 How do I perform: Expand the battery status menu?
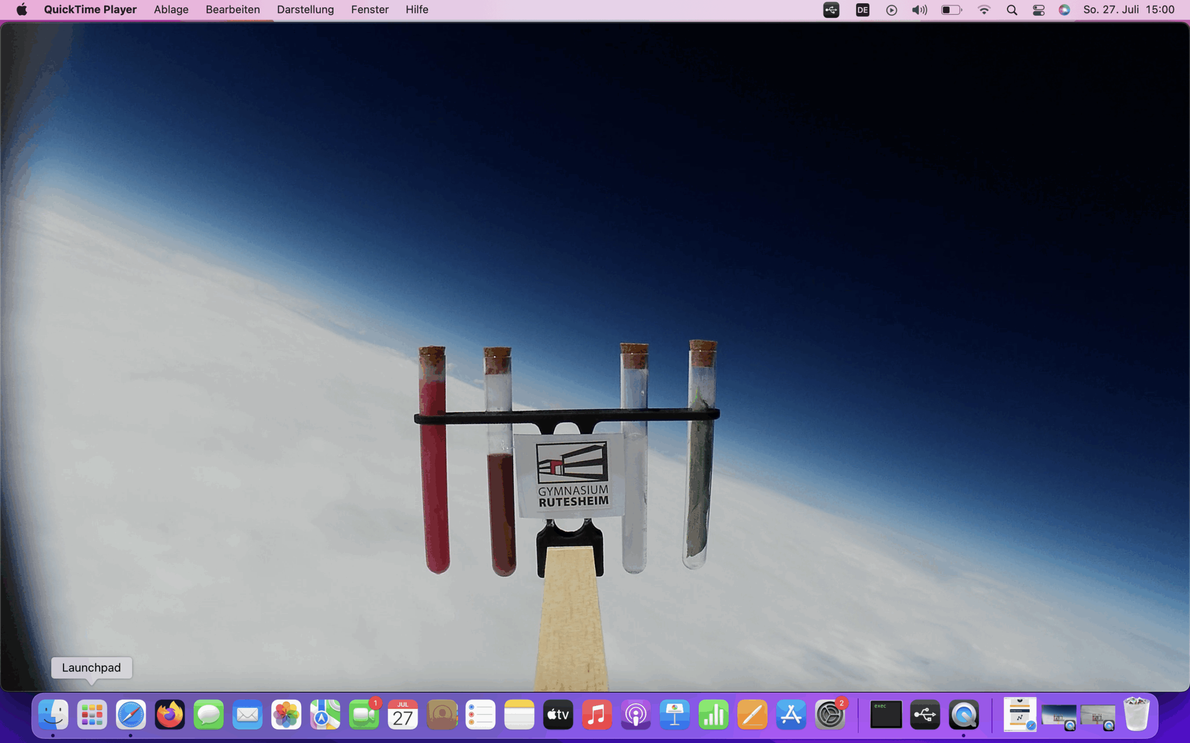[951, 10]
